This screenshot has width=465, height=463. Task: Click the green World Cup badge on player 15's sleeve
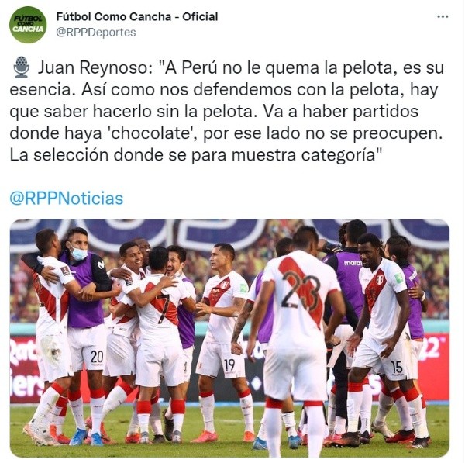point(398,278)
